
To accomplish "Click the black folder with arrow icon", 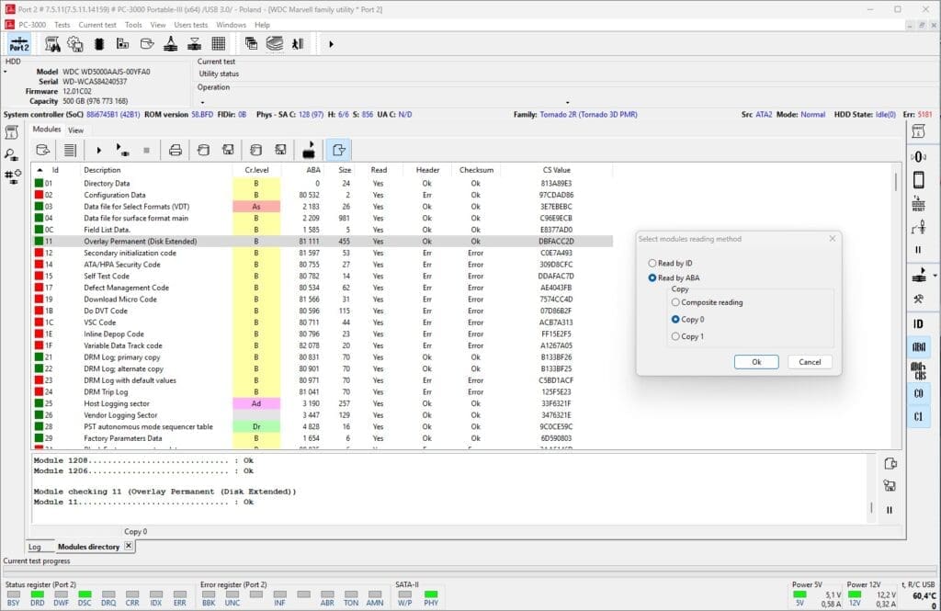I will click(309, 150).
